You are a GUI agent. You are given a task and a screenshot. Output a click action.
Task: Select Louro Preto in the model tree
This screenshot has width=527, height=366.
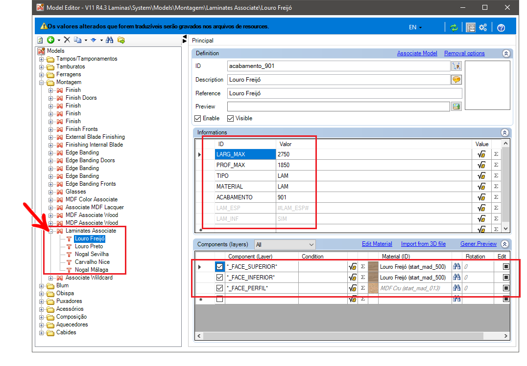tap(89, 246)
